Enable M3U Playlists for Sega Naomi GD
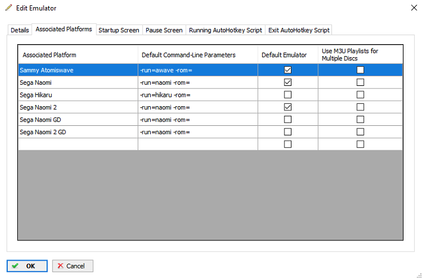 pyautogui.click(x=361, y=119)
